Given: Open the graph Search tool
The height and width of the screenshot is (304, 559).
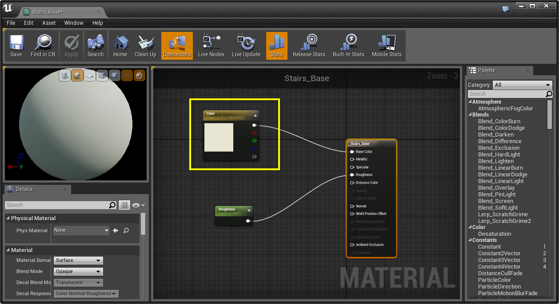Looking at the screenshot, I should (96, 44).
